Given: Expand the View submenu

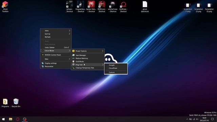Looking at the screenshot, I should pos(56,31).
